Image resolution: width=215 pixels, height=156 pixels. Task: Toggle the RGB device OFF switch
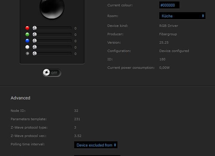[x=52, y=73]
